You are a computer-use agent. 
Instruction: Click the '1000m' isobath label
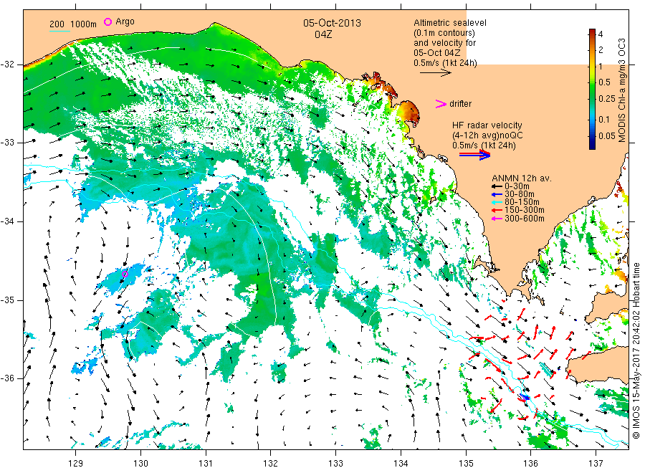pos(84,24)
